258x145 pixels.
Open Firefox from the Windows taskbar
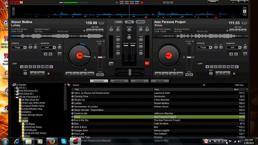click(52, 141)
